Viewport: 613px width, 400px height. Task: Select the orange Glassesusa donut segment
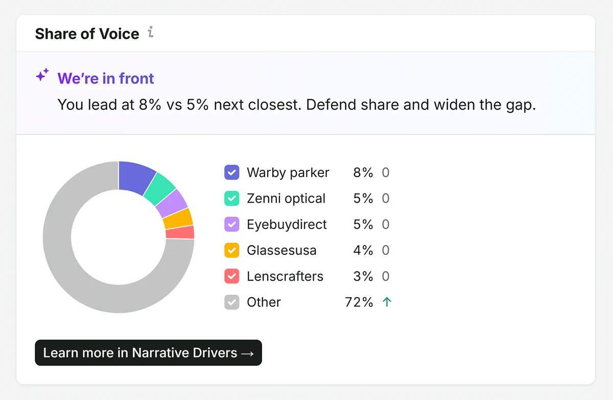coord(178,218)
